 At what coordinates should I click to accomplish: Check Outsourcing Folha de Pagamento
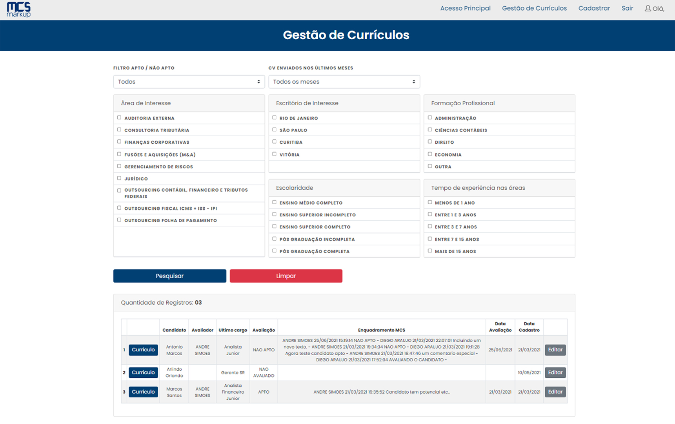coord(119,220)
